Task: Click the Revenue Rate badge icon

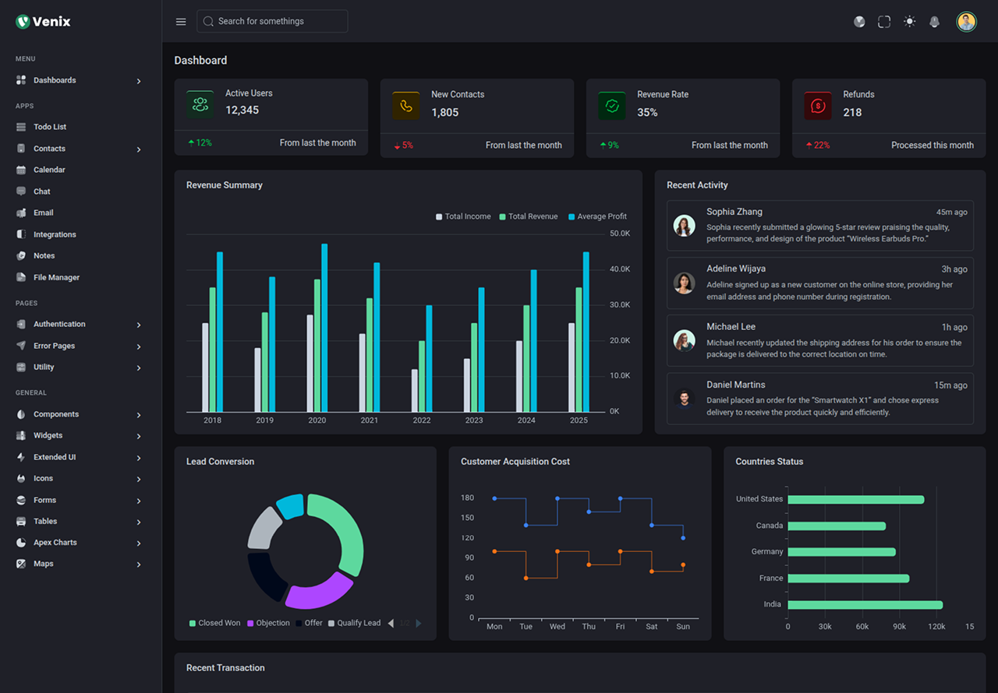Action: 612,106
